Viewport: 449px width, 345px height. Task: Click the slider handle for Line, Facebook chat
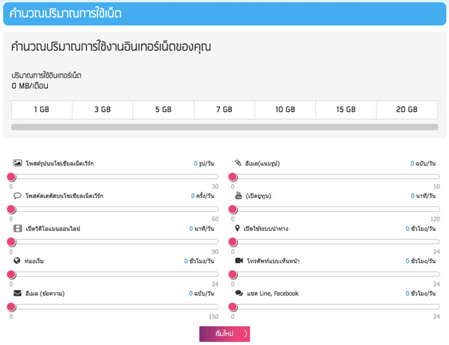coord(233,307)
